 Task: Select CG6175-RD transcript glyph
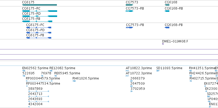coord(40,16)
